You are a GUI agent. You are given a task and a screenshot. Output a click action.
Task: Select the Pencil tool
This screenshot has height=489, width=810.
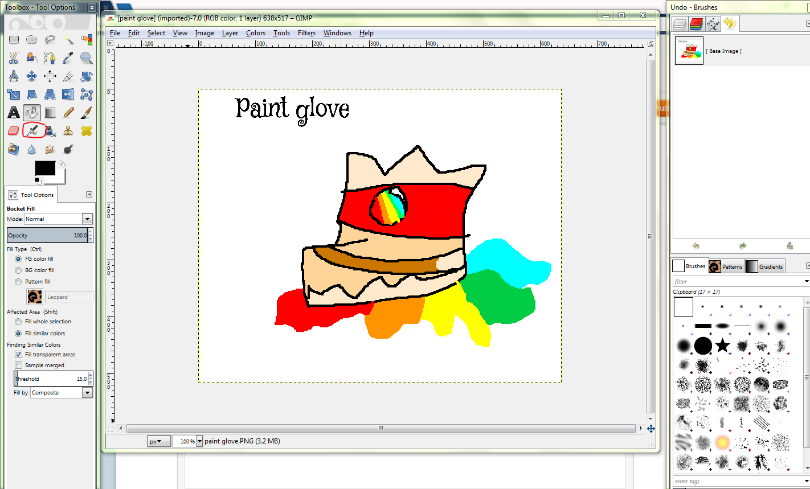68,113
